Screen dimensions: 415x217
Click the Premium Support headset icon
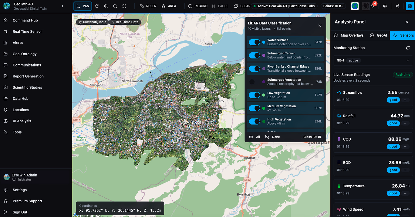click(x=5, y=201)
